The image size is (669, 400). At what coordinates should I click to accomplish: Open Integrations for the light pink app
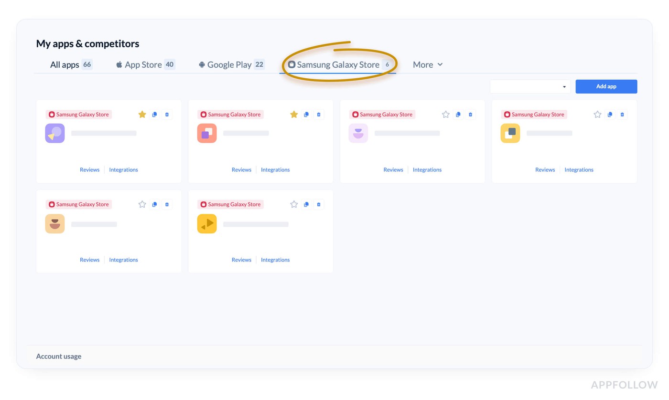tap(427, 170)
